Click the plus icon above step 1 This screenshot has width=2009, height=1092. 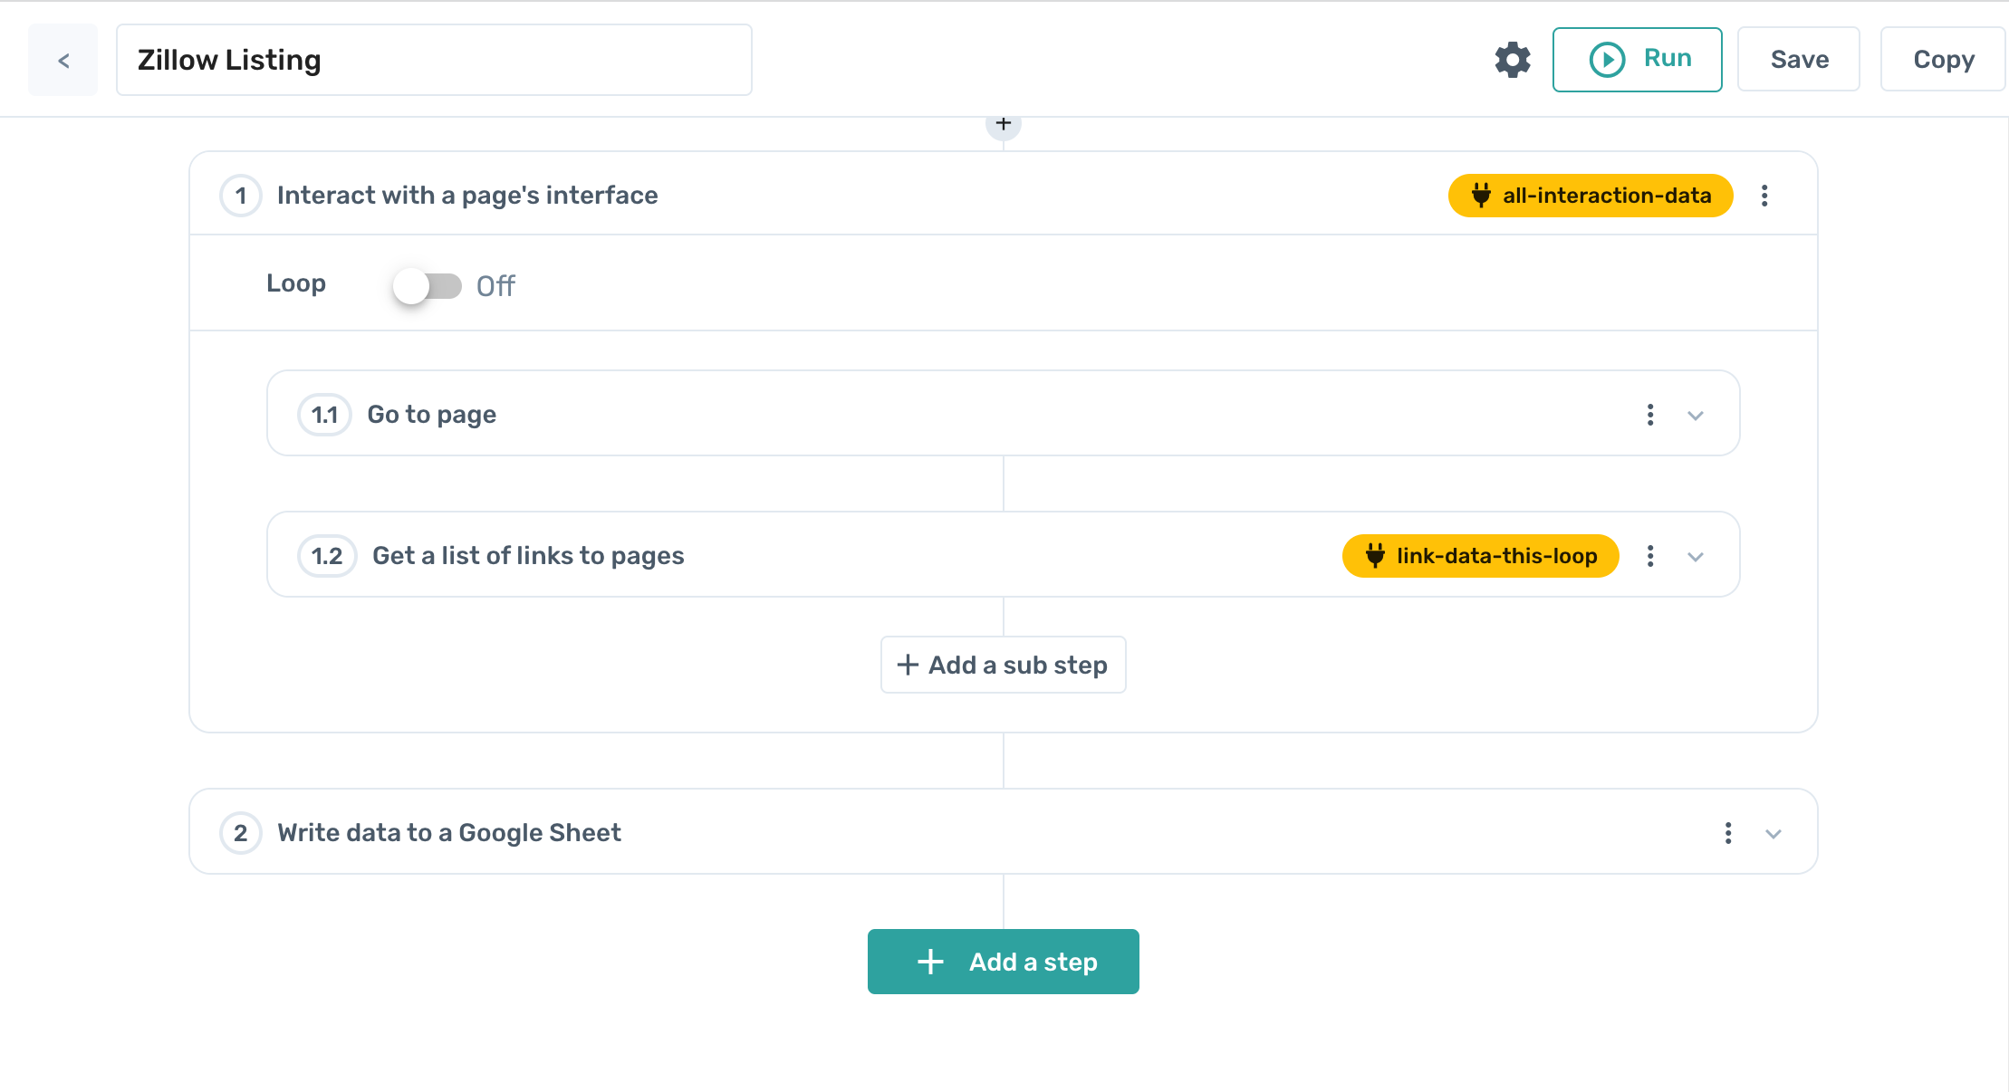[1004, 124]
